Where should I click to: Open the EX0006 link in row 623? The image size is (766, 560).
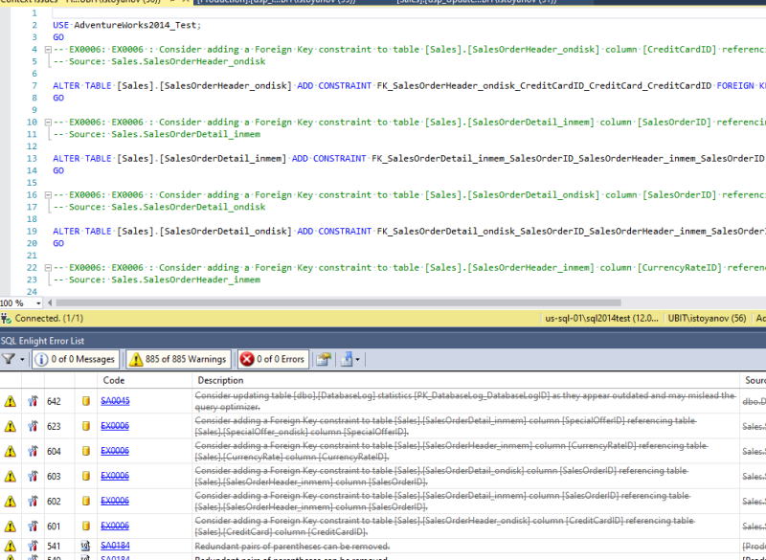click(x=115, y=426)
